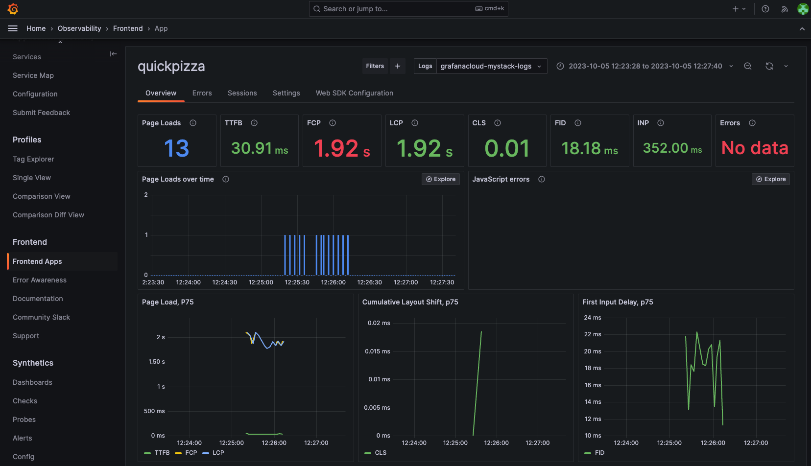The width and height of the screenshot is (811, 466).
Task: Explore the JavaScript errors panel
Action: click(x=771, y=179)
